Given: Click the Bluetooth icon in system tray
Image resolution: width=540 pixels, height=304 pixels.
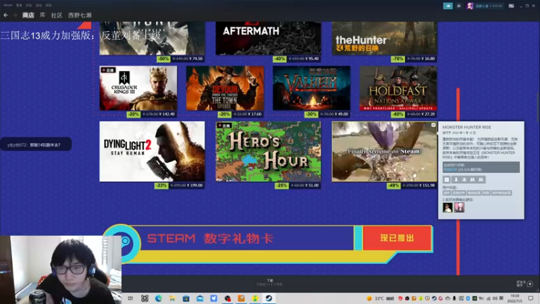Looking at the screenshot, I should (x=468, y=299).
